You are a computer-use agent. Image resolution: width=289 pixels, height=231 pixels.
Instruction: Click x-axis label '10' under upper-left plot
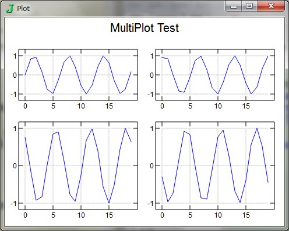tap(81, 106)
